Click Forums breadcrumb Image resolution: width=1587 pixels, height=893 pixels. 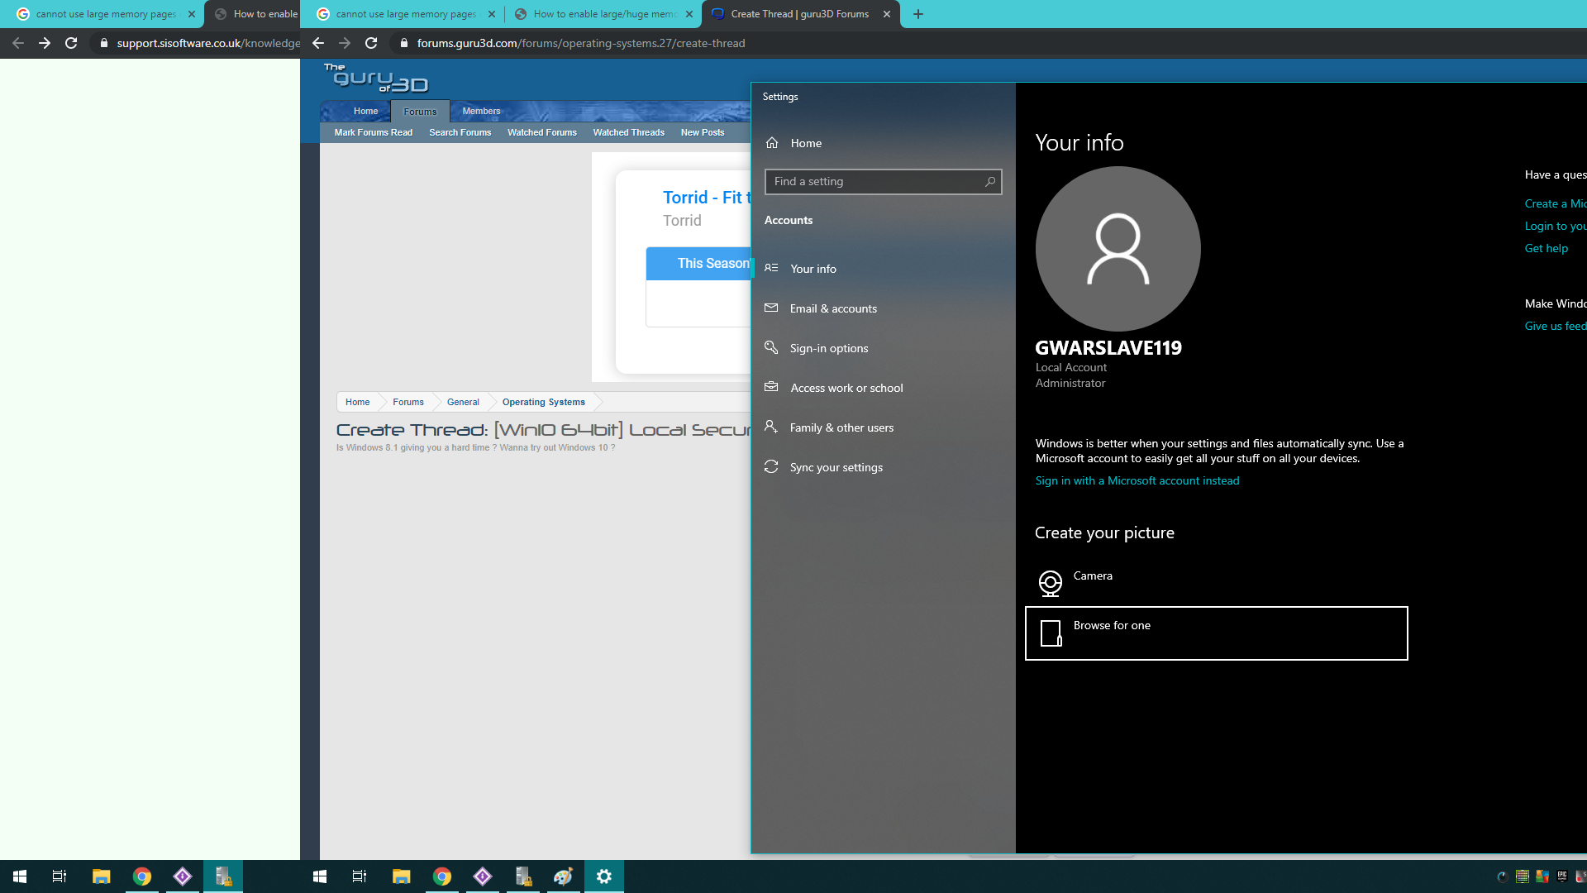[x=408, y=402]
